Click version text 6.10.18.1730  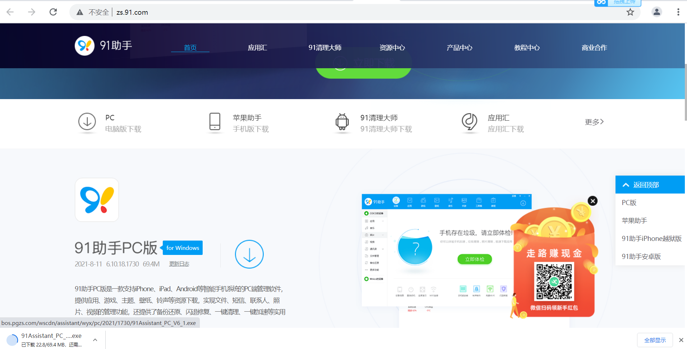point(123,264)
